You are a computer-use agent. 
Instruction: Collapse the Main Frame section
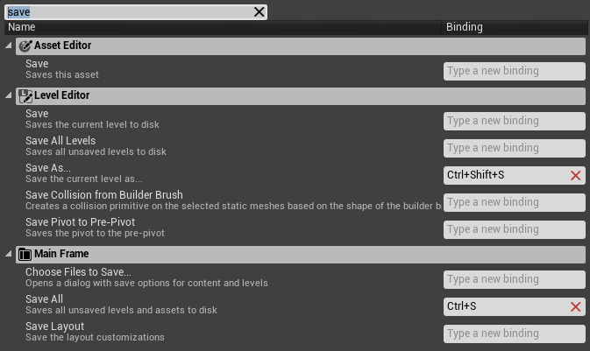(x=9, y=255)
